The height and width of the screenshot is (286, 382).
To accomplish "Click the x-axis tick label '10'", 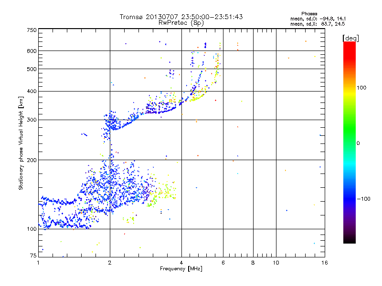I will (x=276, y=263).
